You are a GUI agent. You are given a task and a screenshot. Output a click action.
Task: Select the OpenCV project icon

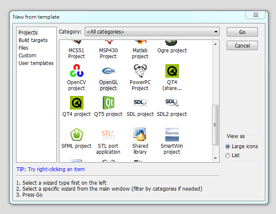pos(77,70)
